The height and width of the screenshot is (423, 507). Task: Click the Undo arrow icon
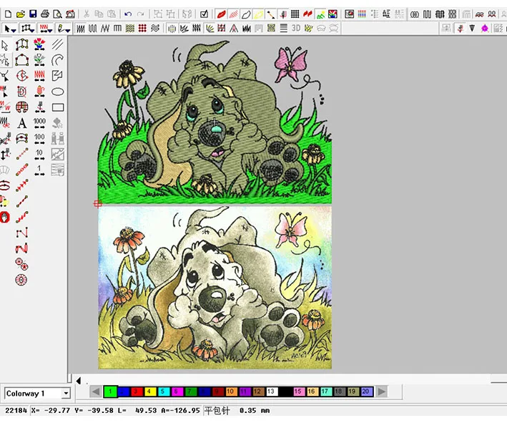pos(127,14)
